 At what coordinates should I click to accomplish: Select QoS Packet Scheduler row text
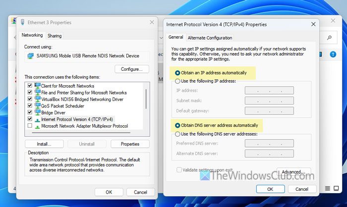(x=62, y=106)
